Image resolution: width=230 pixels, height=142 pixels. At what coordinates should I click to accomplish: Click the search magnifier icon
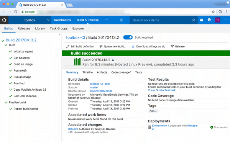pyautogui.click(x=193, y=20)
